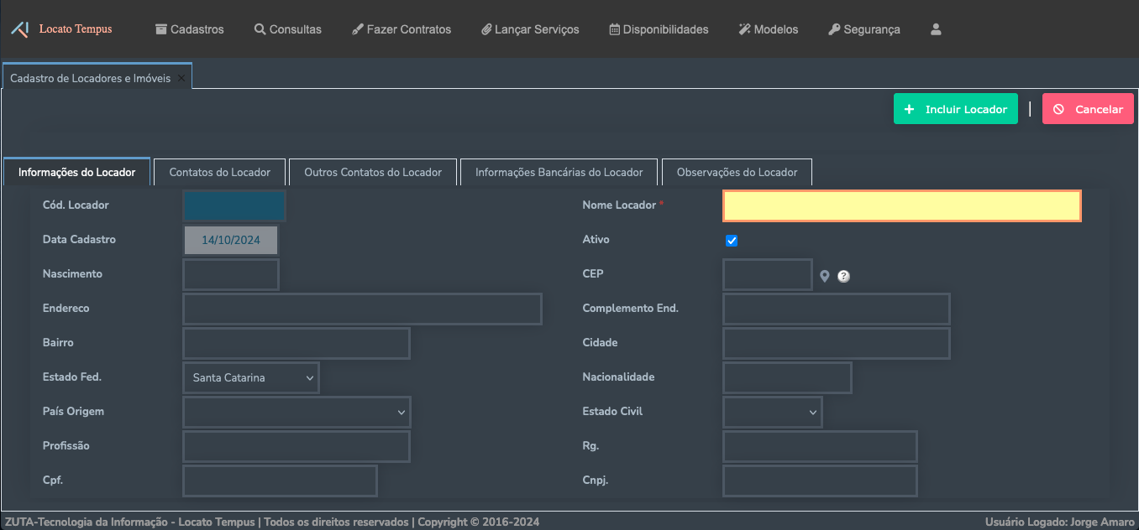Open the País Origem dropdown
This screenshot has width=1139, height=530.
pos(297,413)
